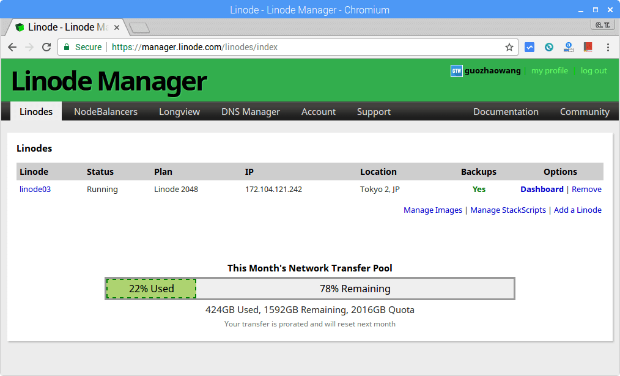Image resolution: width=620 pixels, height=376 pixels.
Task: Click the blue checkmark extension icon
Action: (530, 46)
